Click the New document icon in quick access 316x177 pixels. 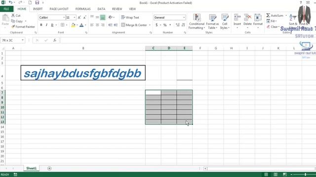pos(30,2)
